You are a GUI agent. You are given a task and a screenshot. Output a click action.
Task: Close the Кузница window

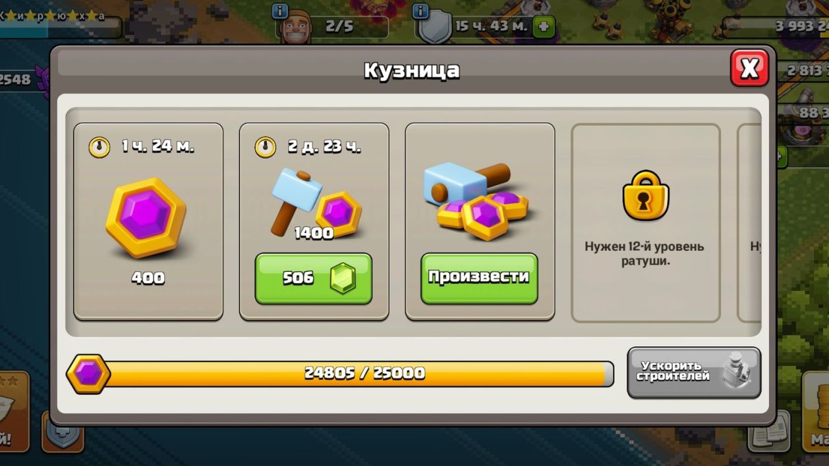[749, 68]
